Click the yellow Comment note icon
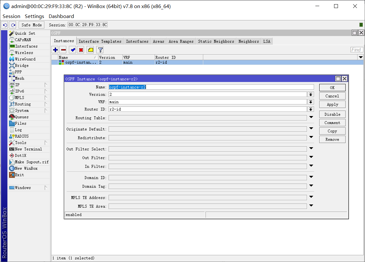Image resolution: width=365 pixels, height=262 pixels. (x=91, y=50)
